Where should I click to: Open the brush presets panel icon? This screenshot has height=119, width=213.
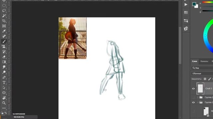click(186, 29)
